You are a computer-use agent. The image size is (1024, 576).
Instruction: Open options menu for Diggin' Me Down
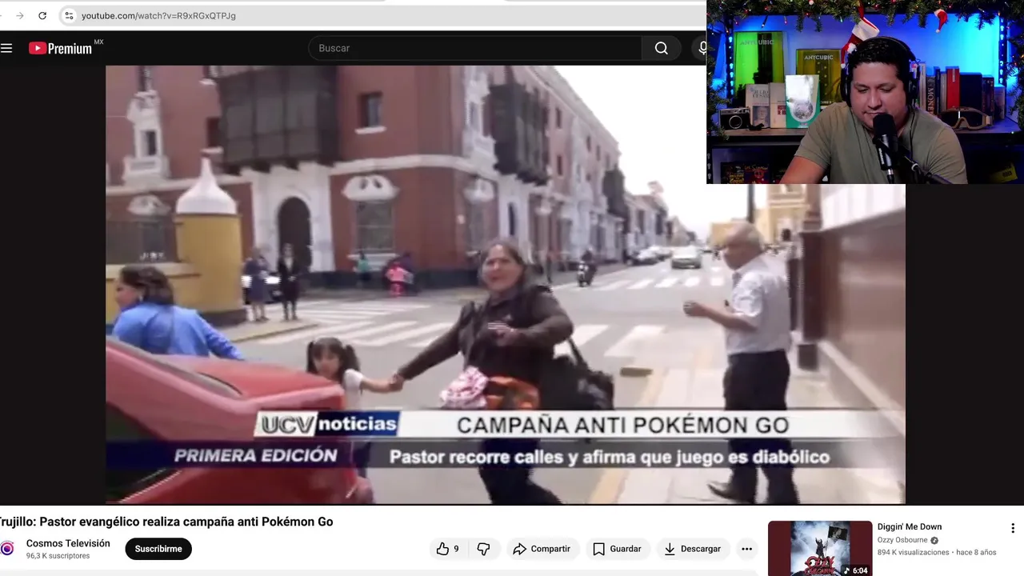click(x=1013, y=528)
